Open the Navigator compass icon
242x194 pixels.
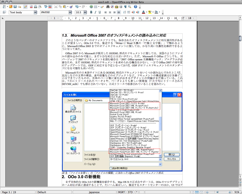point(112,7)
